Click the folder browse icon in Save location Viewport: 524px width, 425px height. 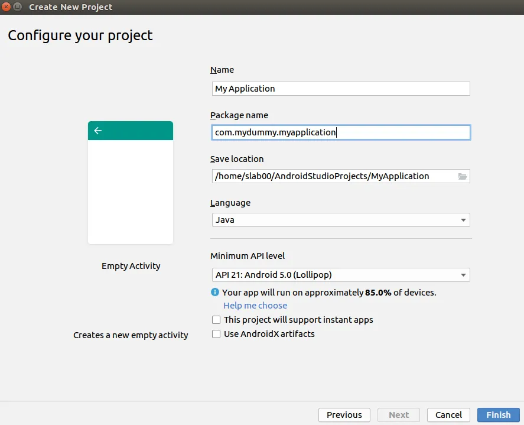click(x=463, y=176)
